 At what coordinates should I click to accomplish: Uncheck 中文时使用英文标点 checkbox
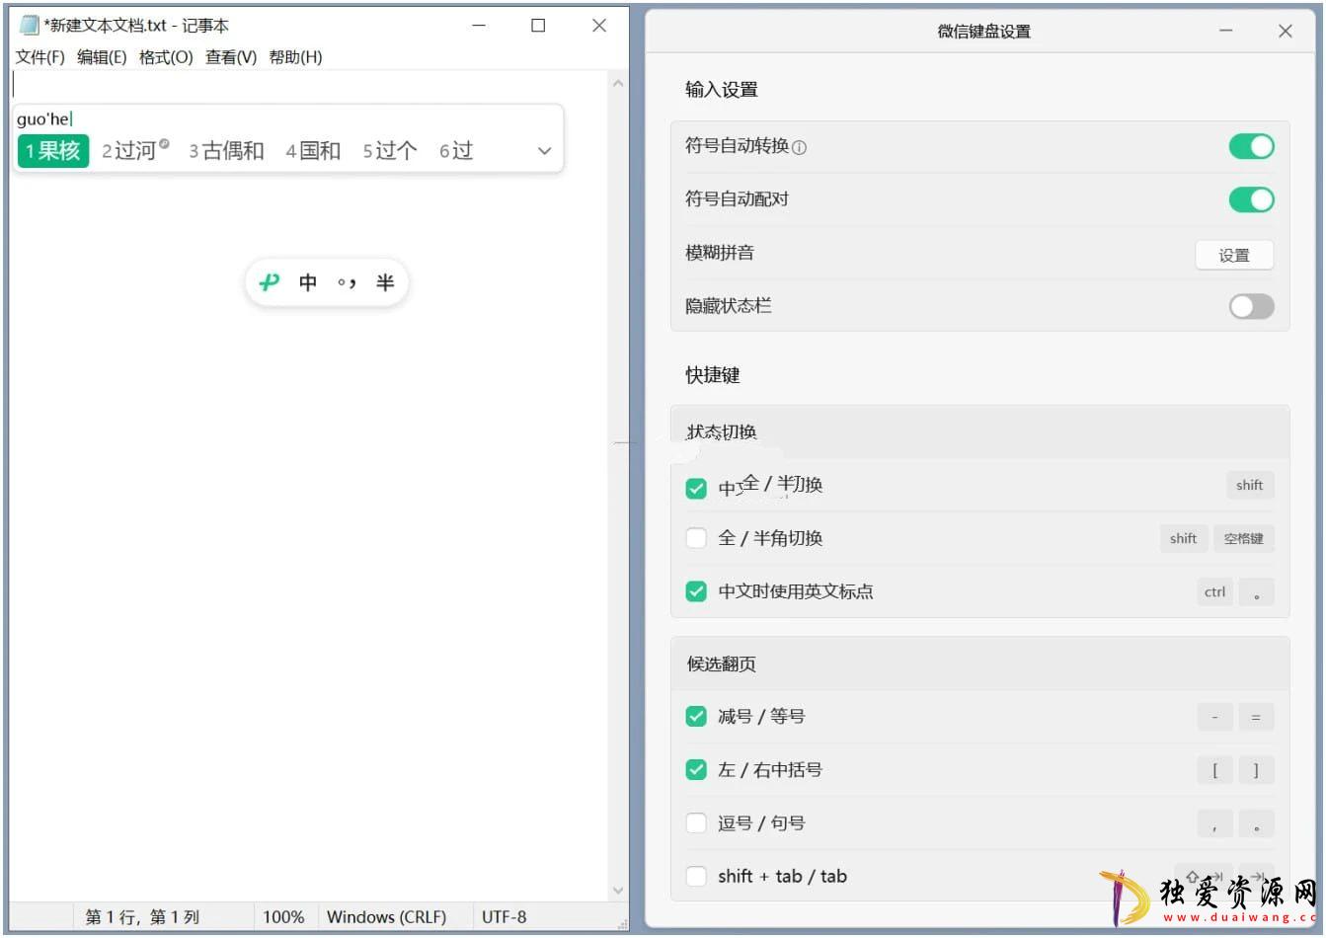point(696,591)
